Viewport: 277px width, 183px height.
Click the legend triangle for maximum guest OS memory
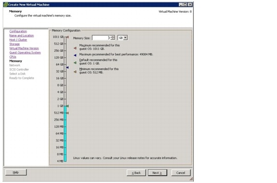[75, 48]
